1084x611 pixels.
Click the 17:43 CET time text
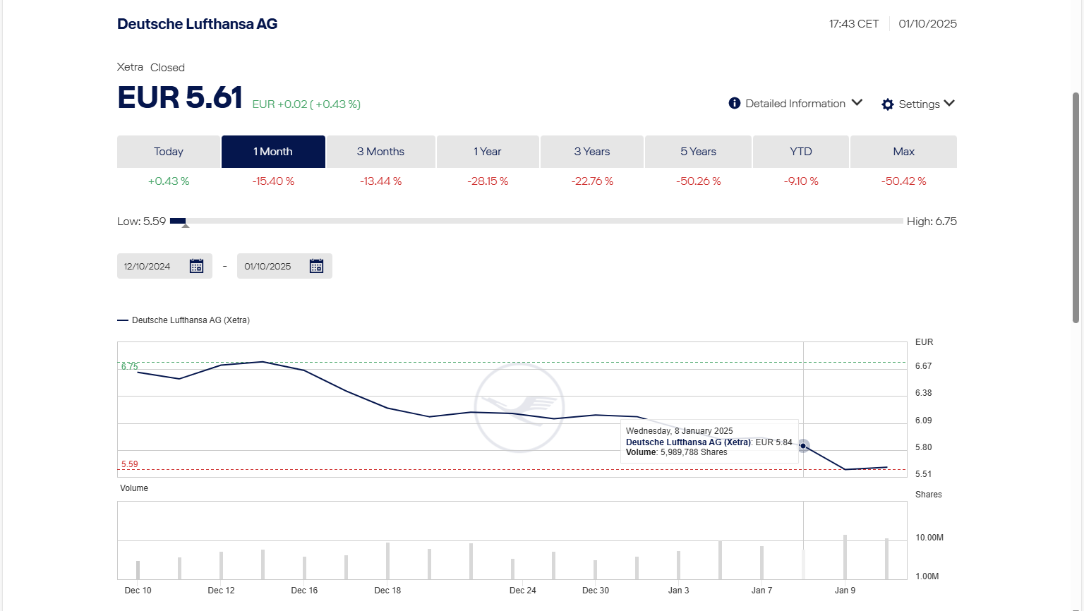point(854,24)
